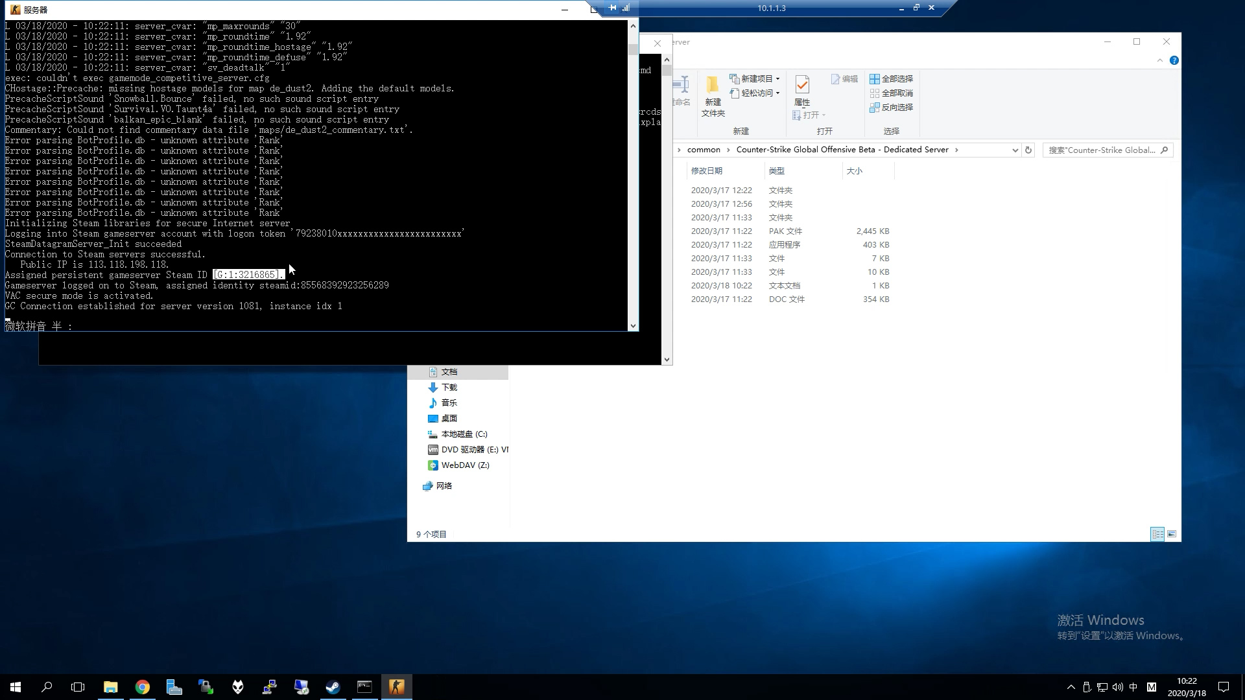Click 反向选择 (Invert selection) in ribbon
Viewport: 1245px width, 700px height.
(891, 107)
